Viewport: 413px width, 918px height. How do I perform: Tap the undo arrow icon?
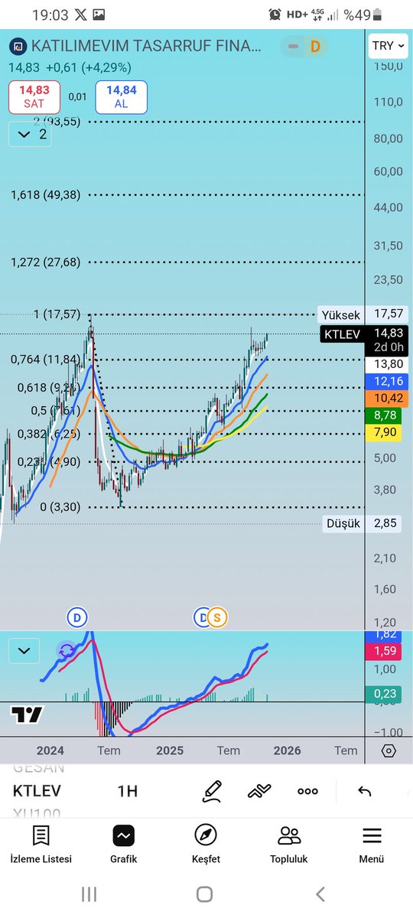click(x=364, y=791)
